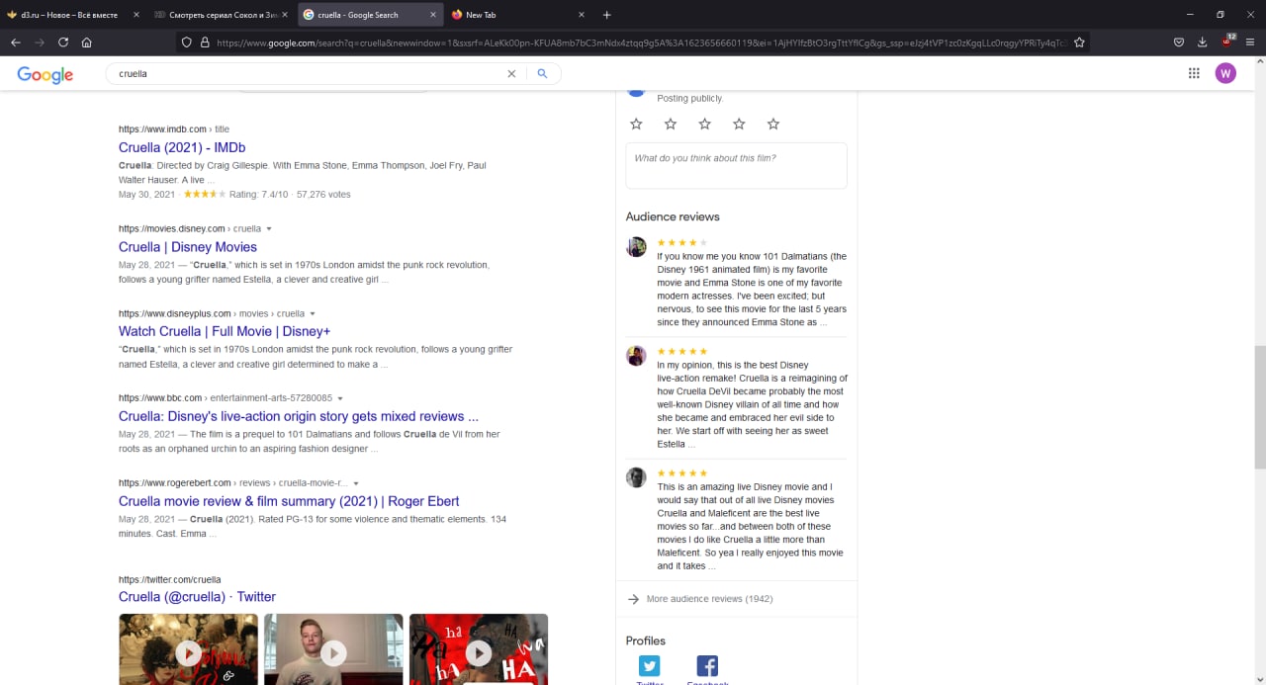Open Cruella (@cruella) Twitter result
Viewport: 1266px width, 685px height.
(x=197, y=596)
